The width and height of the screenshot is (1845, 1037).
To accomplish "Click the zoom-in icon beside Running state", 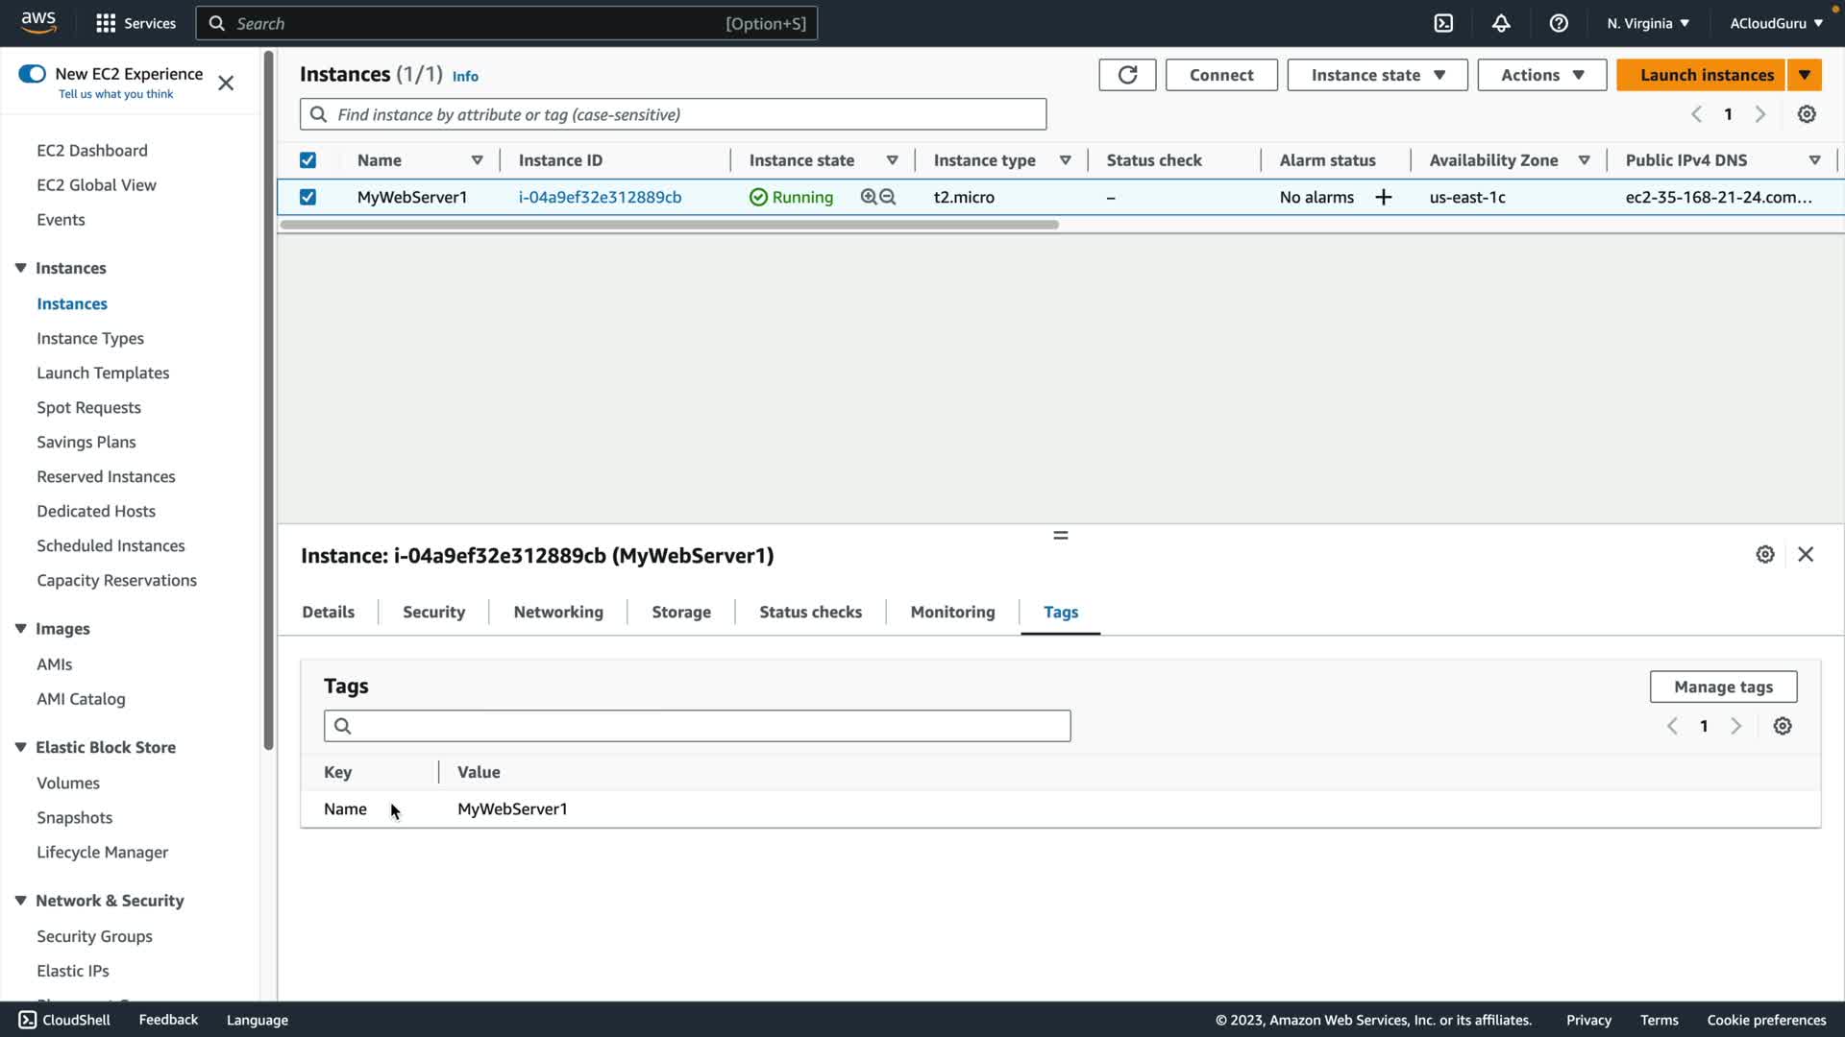I will [869, 197].
